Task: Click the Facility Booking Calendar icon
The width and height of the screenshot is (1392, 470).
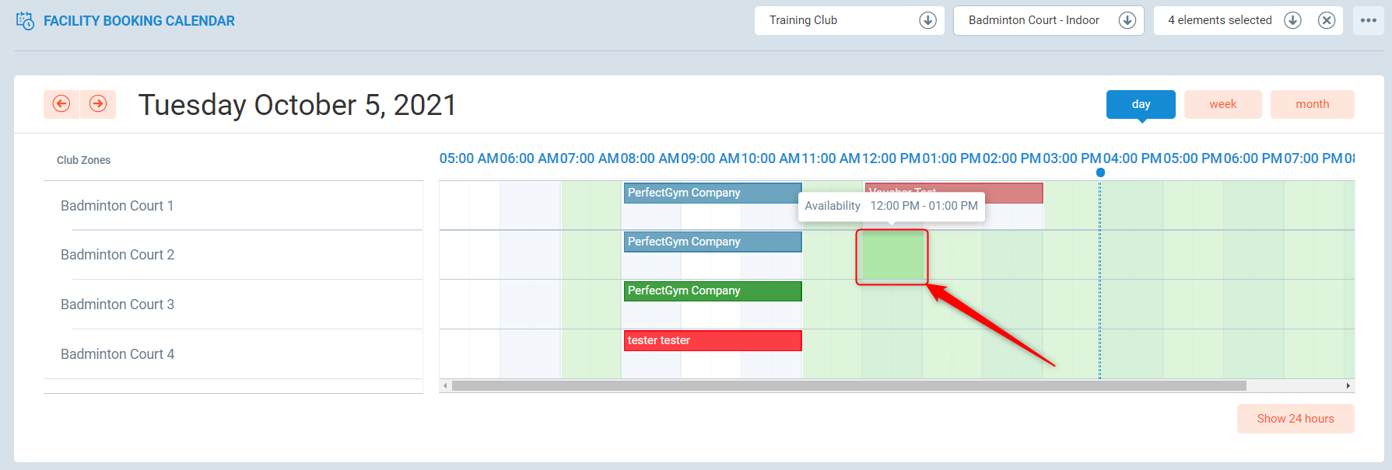Action: (x=25, y=21)
